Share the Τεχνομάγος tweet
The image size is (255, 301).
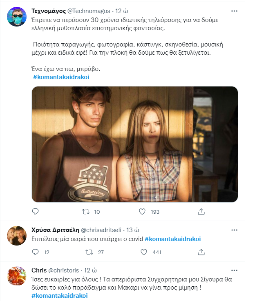point(201,212)
